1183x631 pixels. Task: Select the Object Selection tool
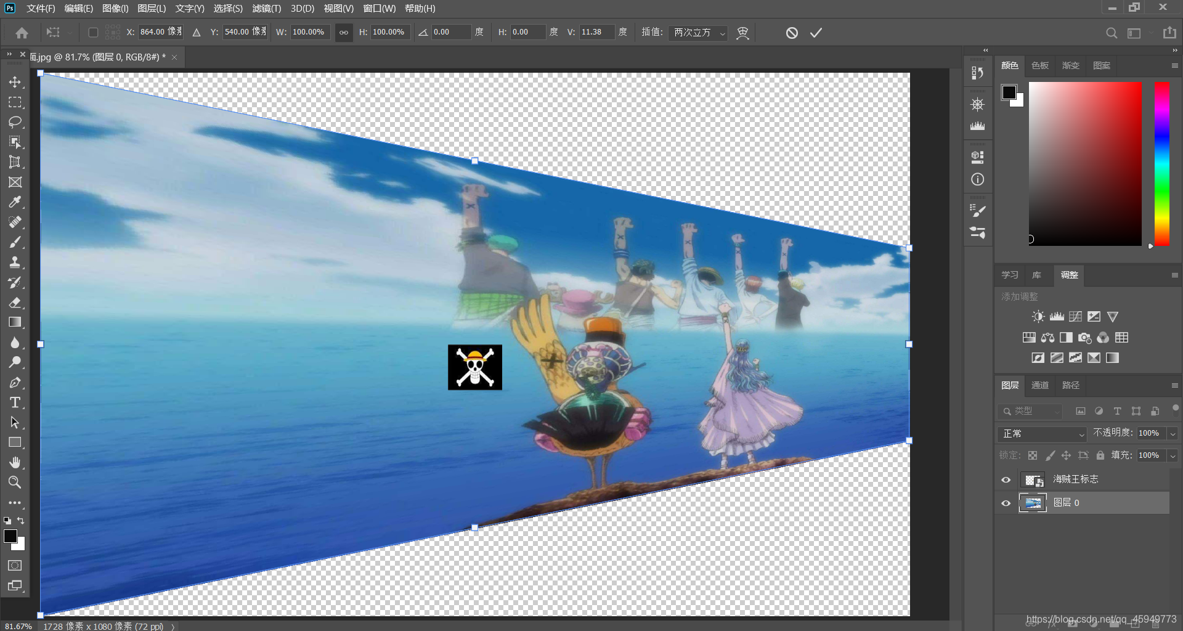15,142
